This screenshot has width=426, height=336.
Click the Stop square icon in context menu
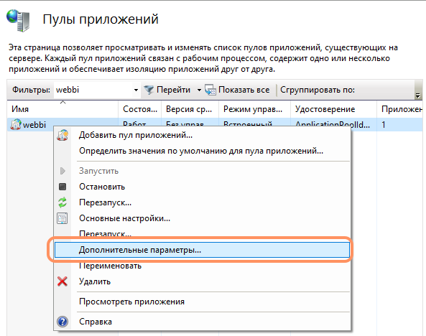coord(62,187)
